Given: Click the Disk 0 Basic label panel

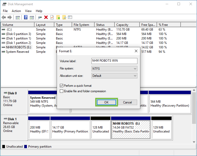Looking at the screenshot, I should [14, 102].
